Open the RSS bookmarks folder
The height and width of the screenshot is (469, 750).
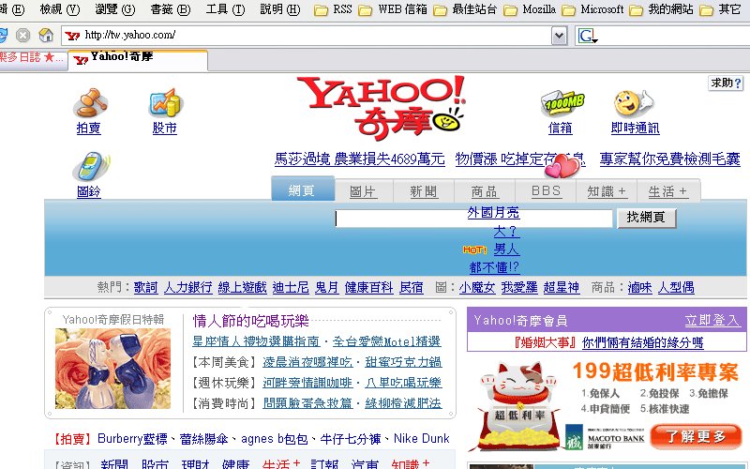333,9
